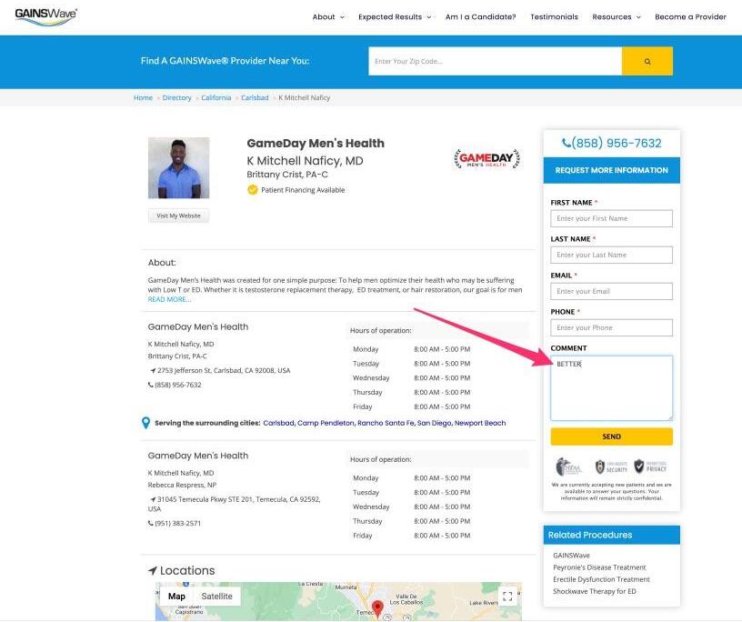The image size is (742, 622).
Task: Click the Send button
Action: (611, 436)
